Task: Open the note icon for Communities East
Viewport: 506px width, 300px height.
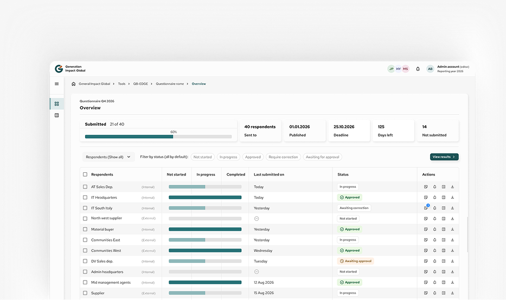Action: [426, 240]
